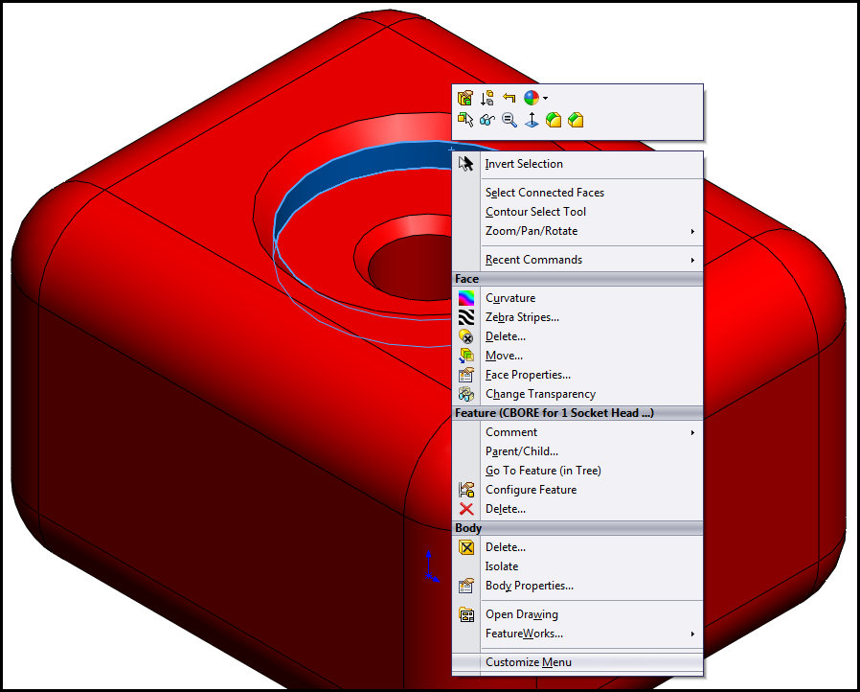
Task: Choose Invert Selection from the menu
Action: 577,164
